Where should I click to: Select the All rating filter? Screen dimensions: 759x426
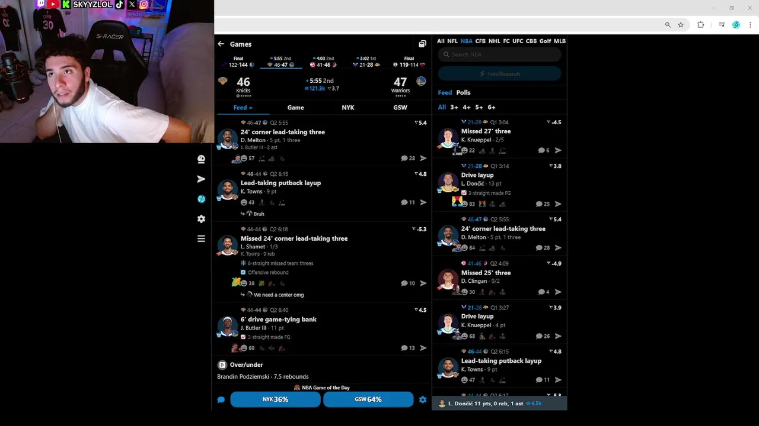coord(442,107)
